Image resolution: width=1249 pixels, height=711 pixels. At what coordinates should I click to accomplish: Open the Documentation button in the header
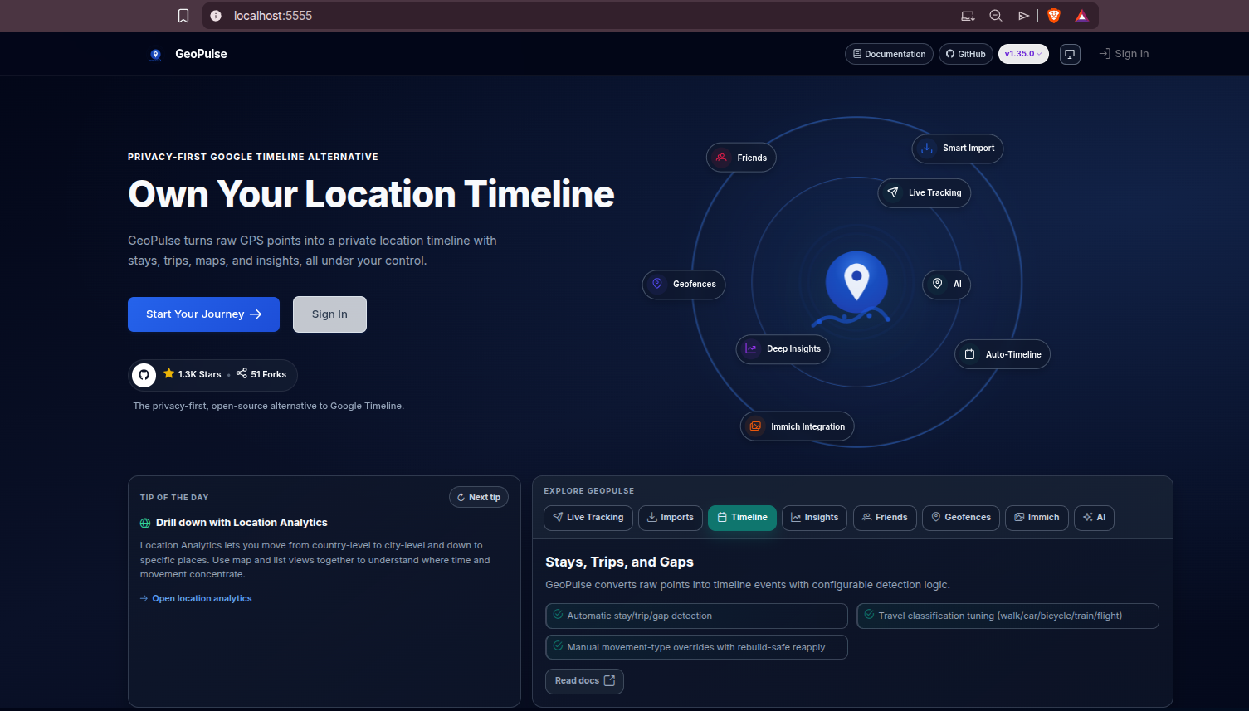889,54
